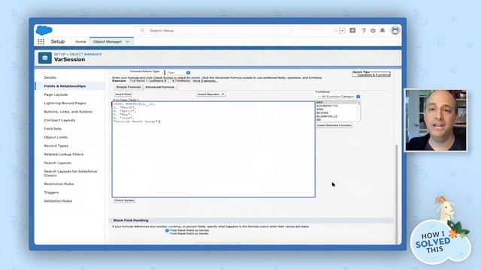Select ADDMONTHS in the functions list
The height and width of the screenshot is (270, 481).
[327, 106]
